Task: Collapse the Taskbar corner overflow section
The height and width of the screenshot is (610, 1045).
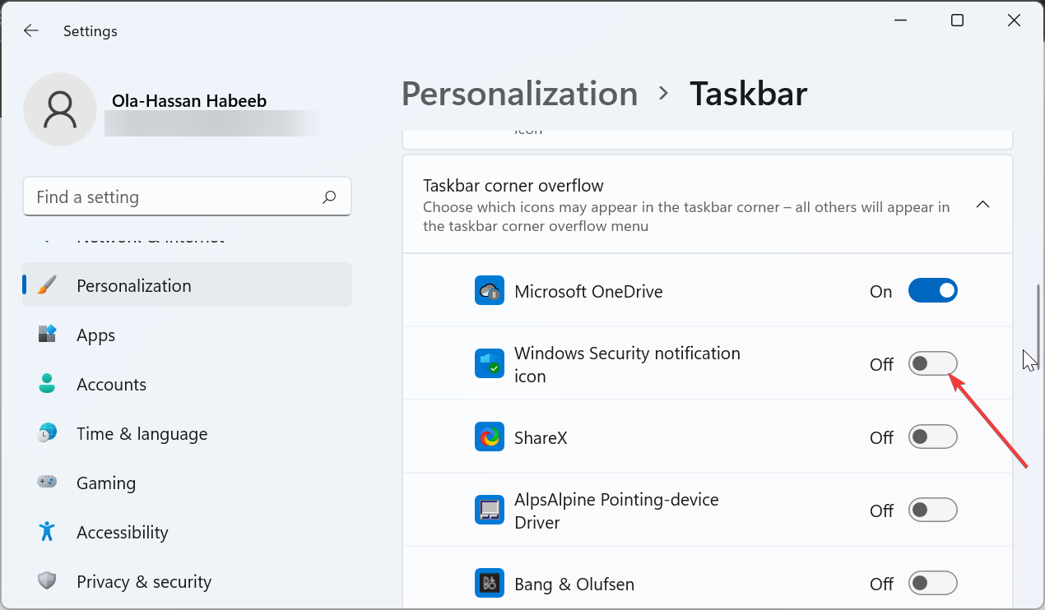Action: tap(982, 205)
